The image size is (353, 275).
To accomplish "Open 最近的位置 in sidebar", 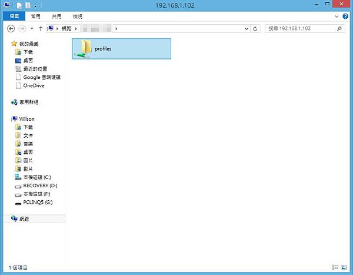I will tap(35, 69).
